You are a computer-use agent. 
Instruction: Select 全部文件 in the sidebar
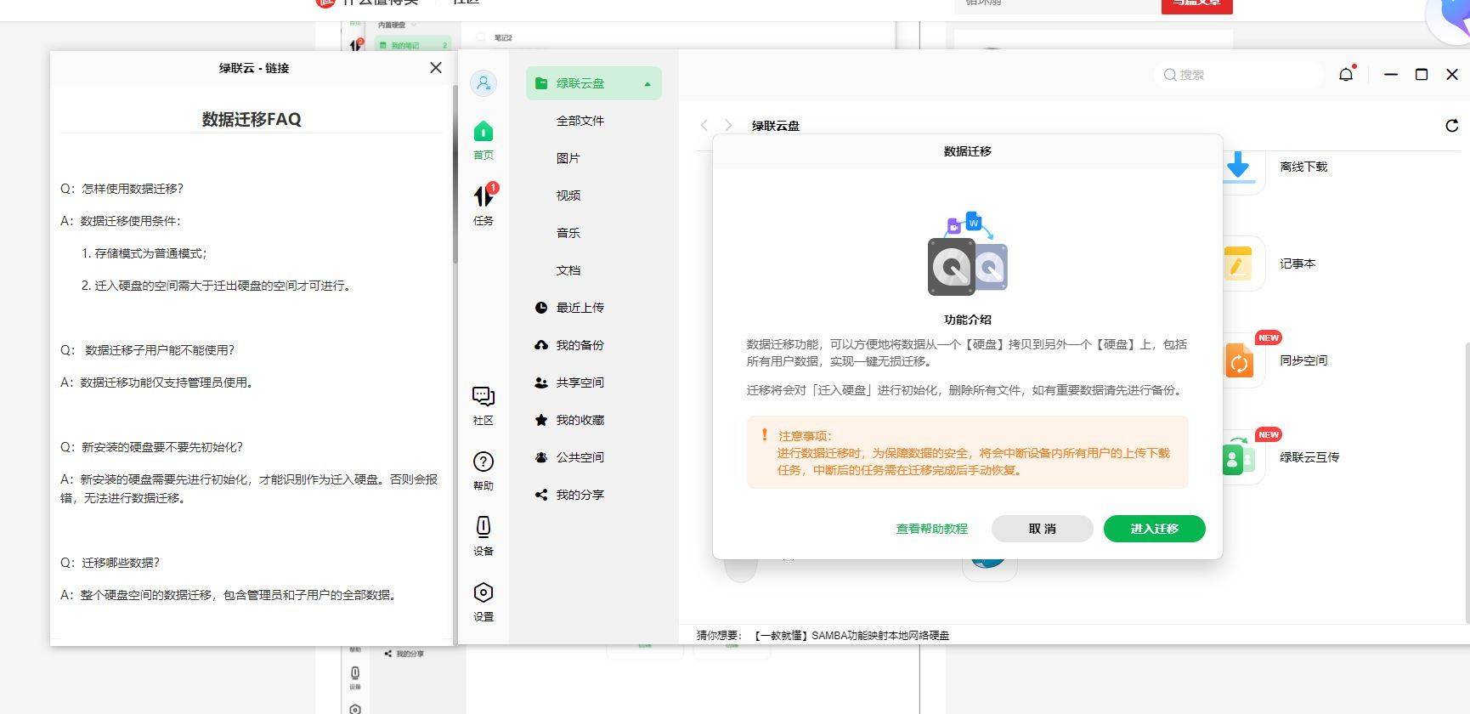tap(580, 121)
